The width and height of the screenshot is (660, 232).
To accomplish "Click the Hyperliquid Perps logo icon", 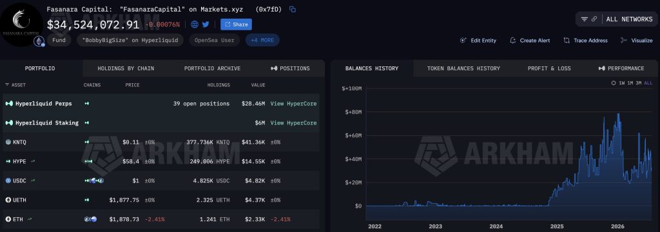I will click(x=9, y=104).
